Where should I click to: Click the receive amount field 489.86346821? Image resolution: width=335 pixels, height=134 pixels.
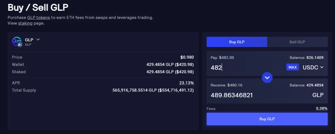[232, 95]
